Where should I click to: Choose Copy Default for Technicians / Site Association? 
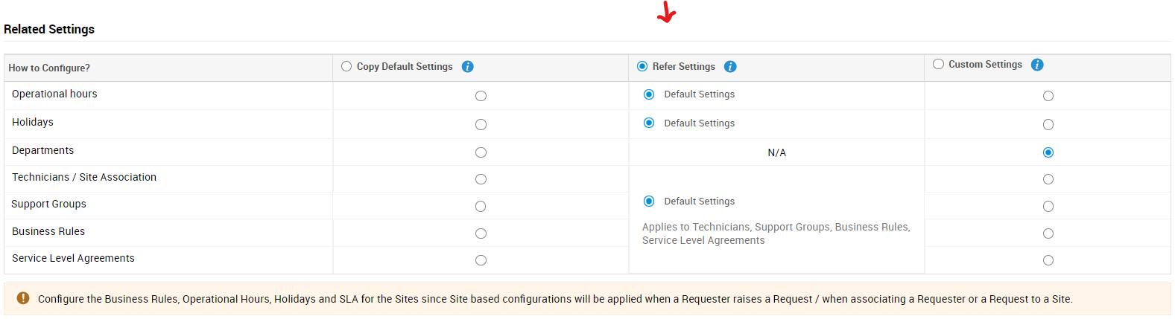point(481,179)
